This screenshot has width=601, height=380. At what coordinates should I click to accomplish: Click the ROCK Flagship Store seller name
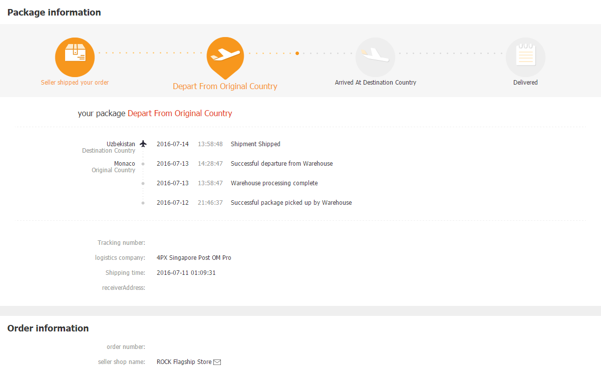(x=184, y=362)
